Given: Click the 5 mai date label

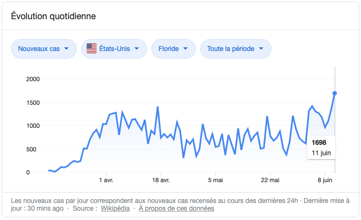Looking at the screenshot, I should pyautogui.click(x=215, y=179).
